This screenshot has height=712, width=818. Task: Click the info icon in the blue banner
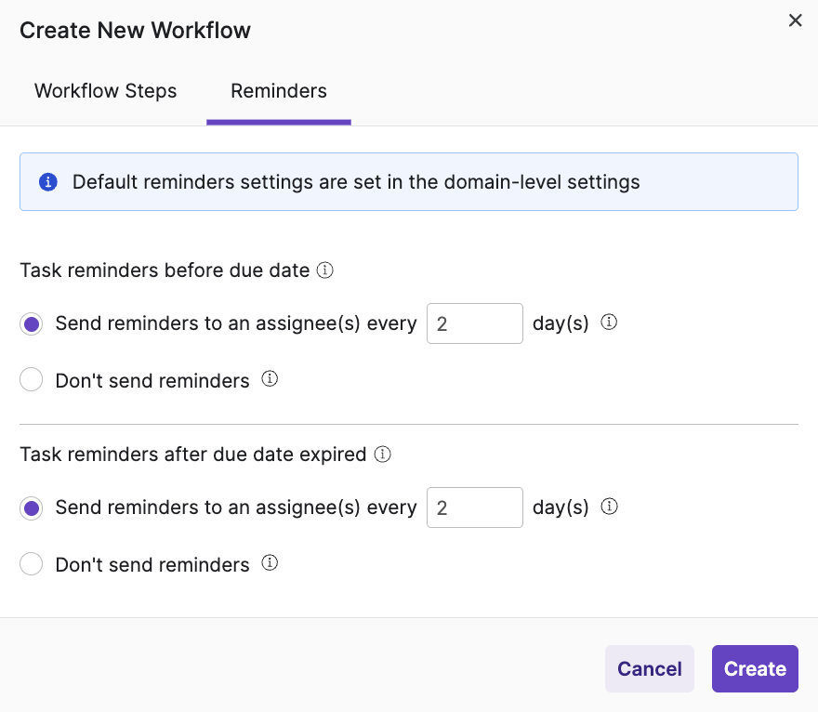click(x=47, y=181)
